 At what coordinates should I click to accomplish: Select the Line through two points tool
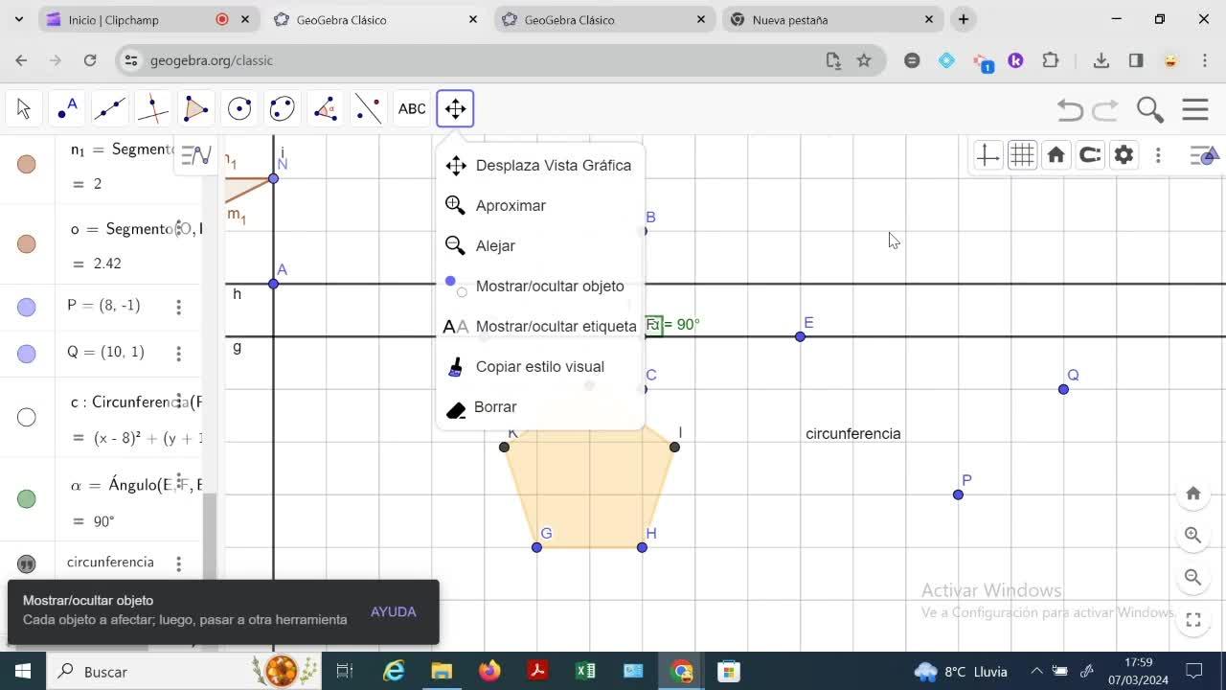tap(110, 109)
